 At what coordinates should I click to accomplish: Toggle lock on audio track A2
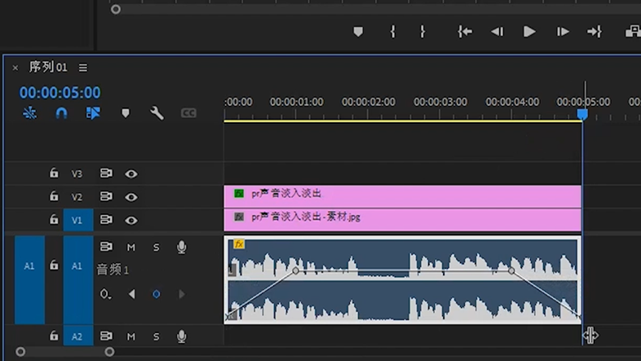pos(54,336)
